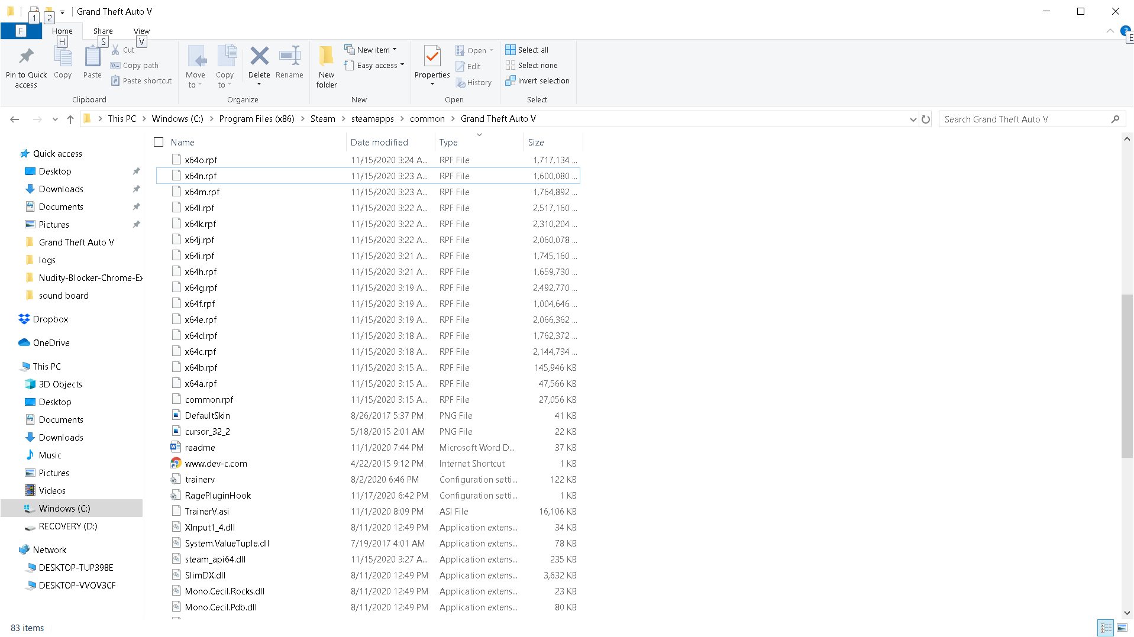Switch to the Home tab
This screenshot has width=1134, height=637.
coord(62,31)
